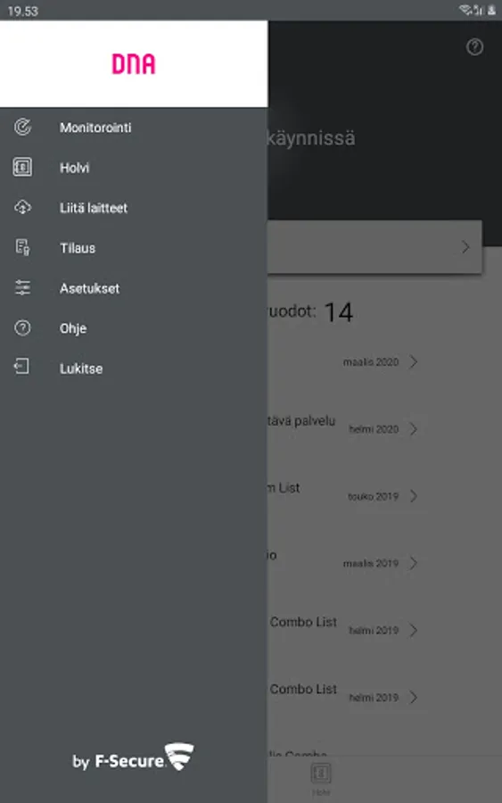Expand the touko 2019 List entry chevron
The height and width of the screenshot is (803, 502).
pos(414,496)
